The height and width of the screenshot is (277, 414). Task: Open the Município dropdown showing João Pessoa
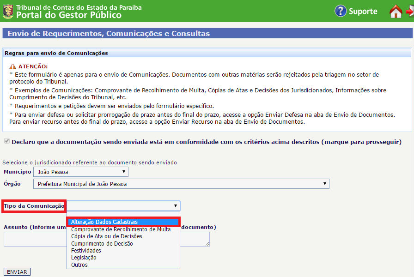(x=81, y=172)
